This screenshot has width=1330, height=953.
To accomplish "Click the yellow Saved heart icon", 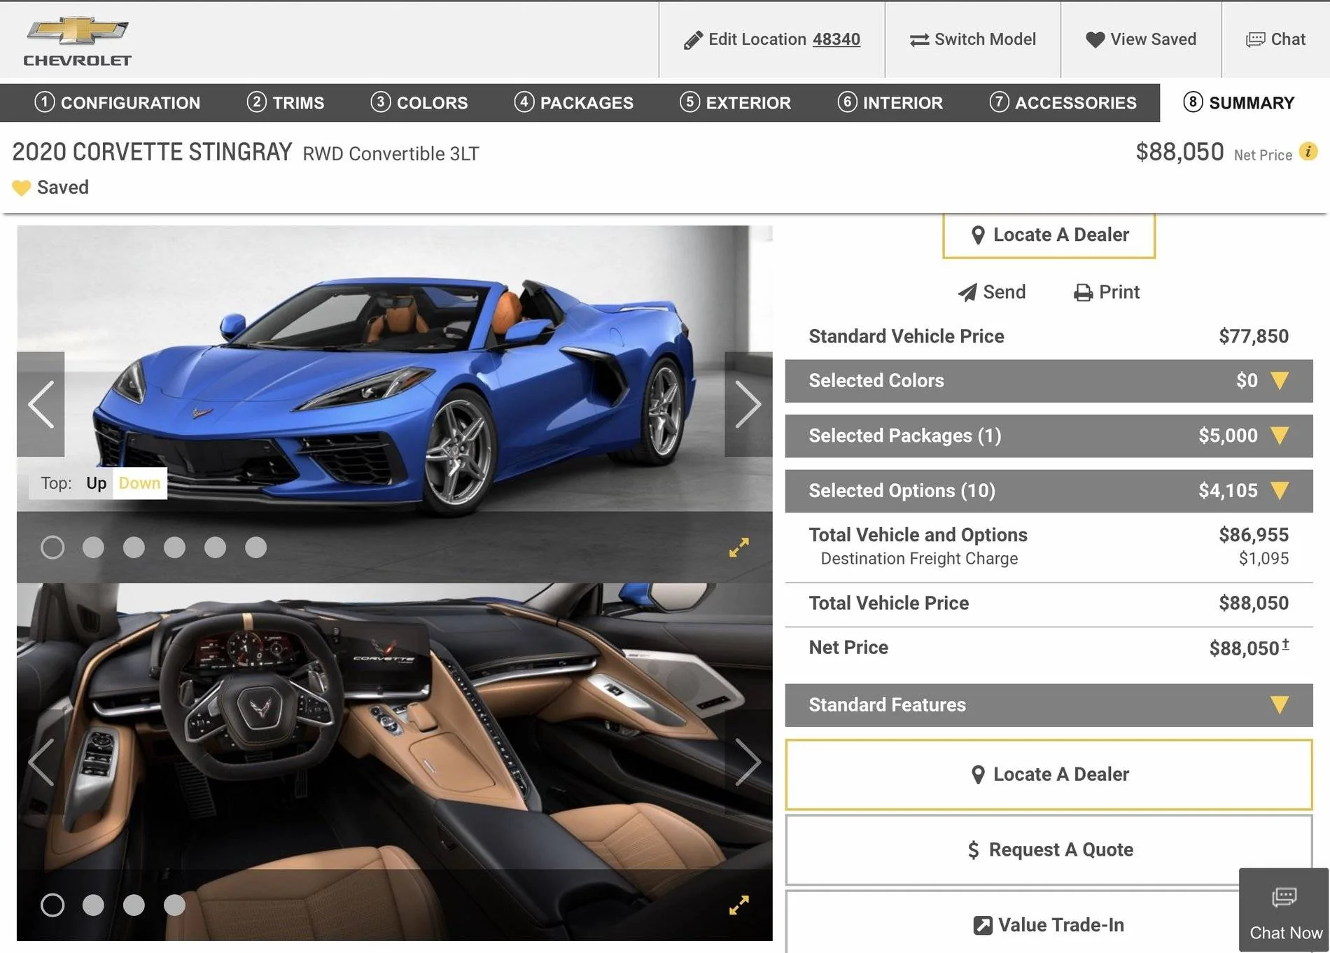I will (x=22, y=188).
